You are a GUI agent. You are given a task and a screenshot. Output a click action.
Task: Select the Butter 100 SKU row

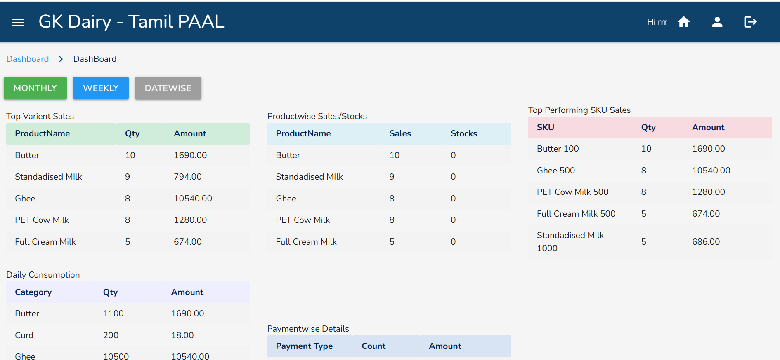point(650,149)
